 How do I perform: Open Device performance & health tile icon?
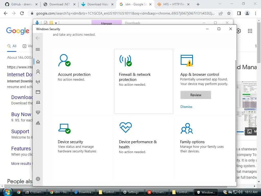[x=126, y=128]
